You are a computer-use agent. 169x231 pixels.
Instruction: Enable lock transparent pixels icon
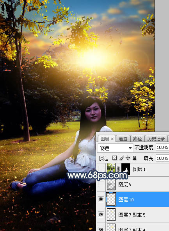coord(114,158)
